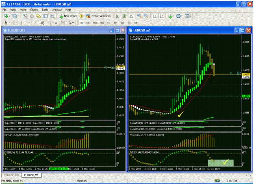The width and height of the screenshot is (254, 184).
Task: Maximize the EURUSD,M5 chart window
Action: point(117,31)
